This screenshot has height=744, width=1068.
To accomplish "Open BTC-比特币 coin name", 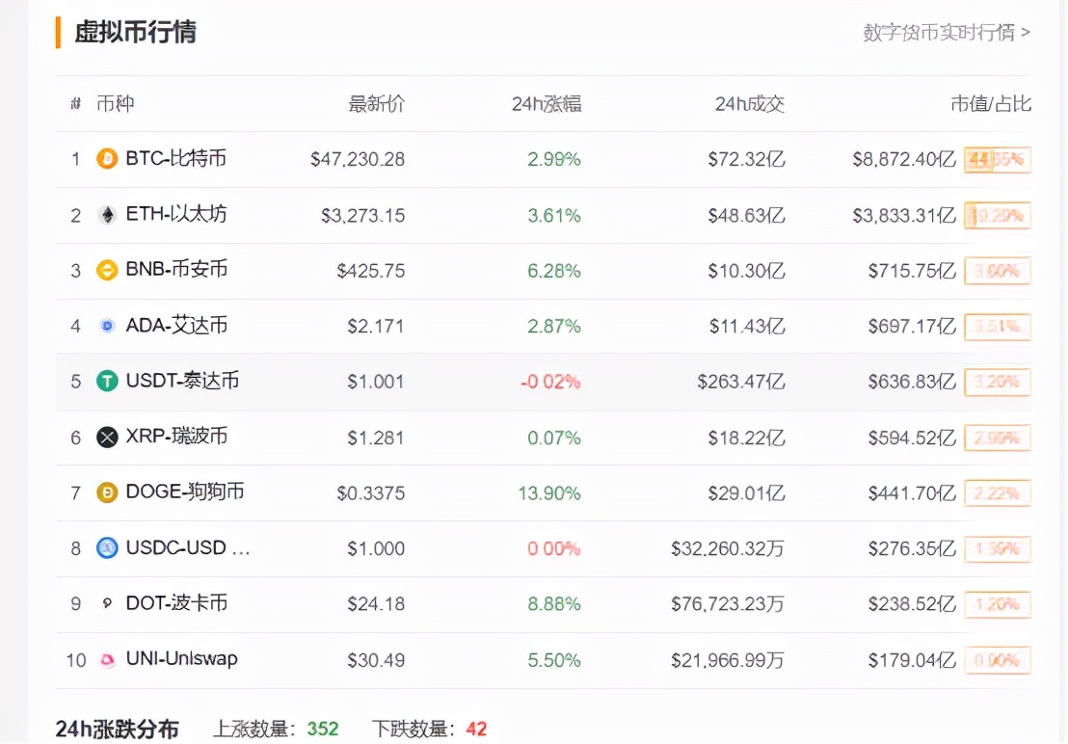I will (x=175, y=159).
